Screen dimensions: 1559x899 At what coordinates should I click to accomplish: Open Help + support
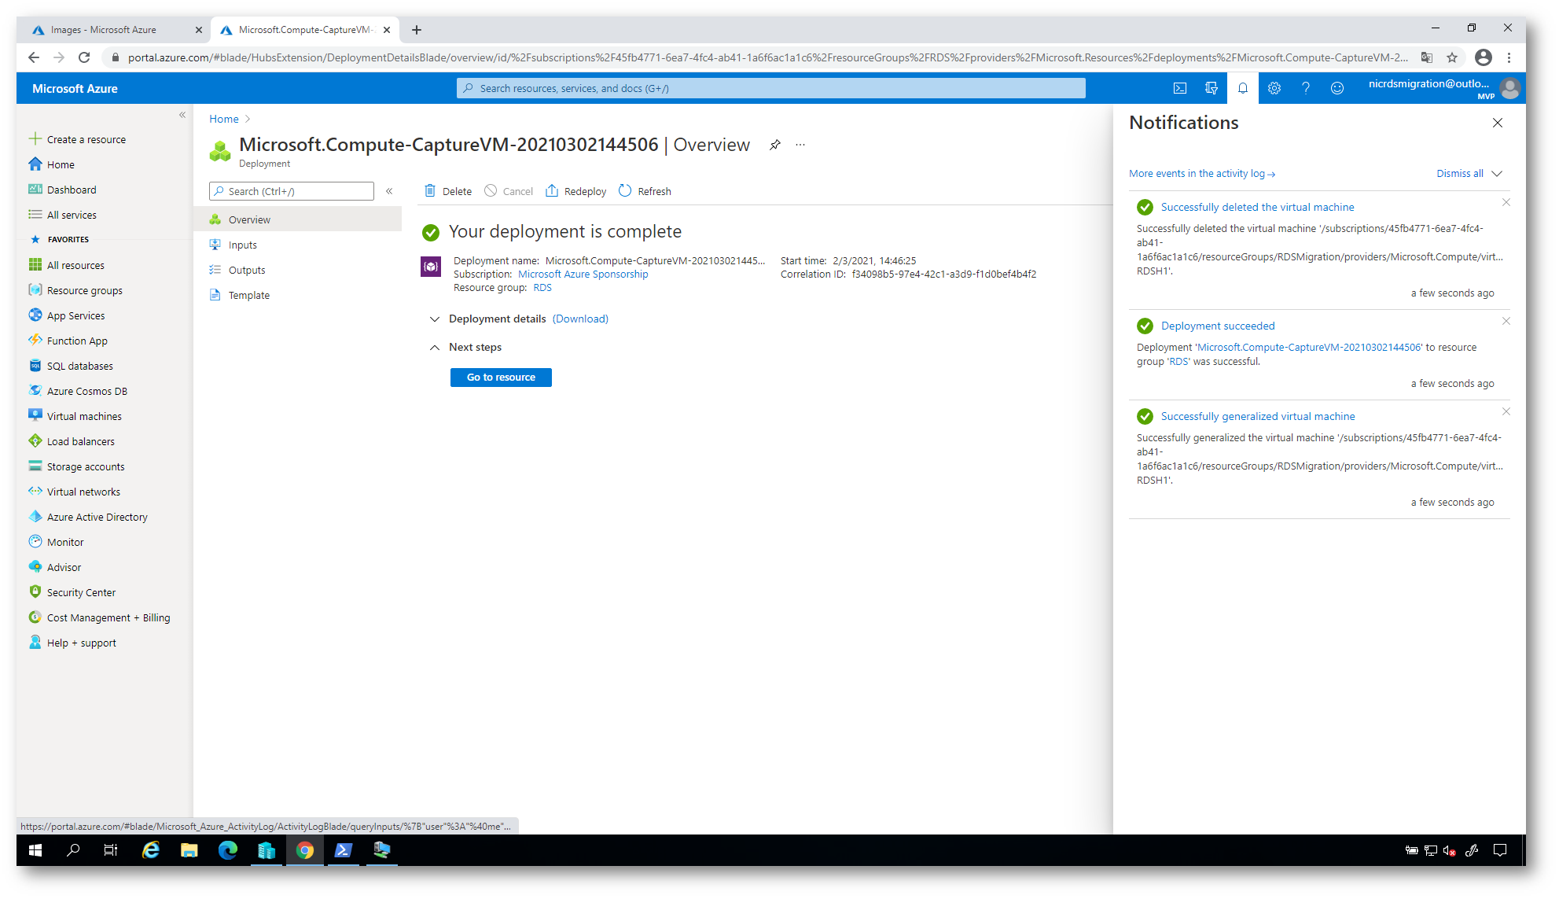pos(72,643)
